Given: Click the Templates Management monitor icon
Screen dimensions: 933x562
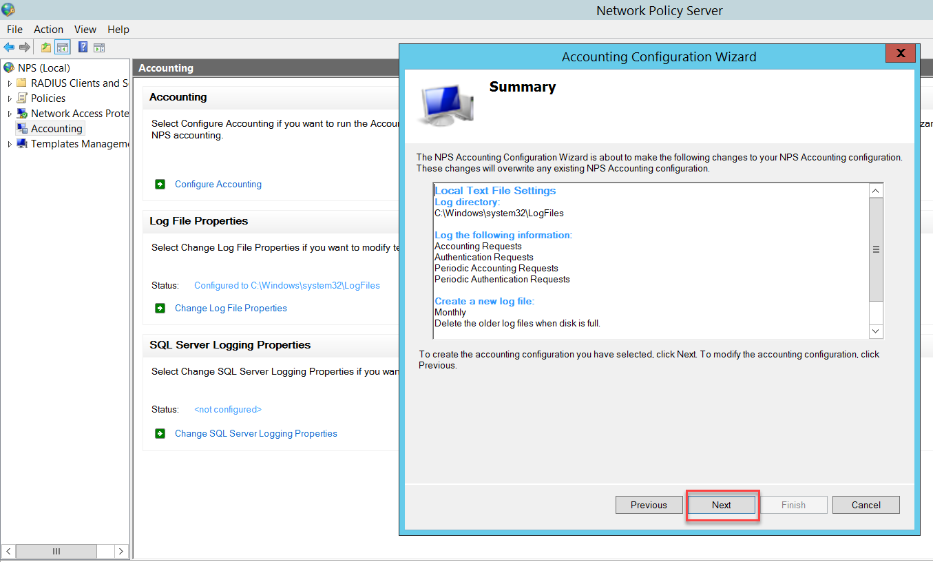Looking at the screenshot, I should 22,143.
